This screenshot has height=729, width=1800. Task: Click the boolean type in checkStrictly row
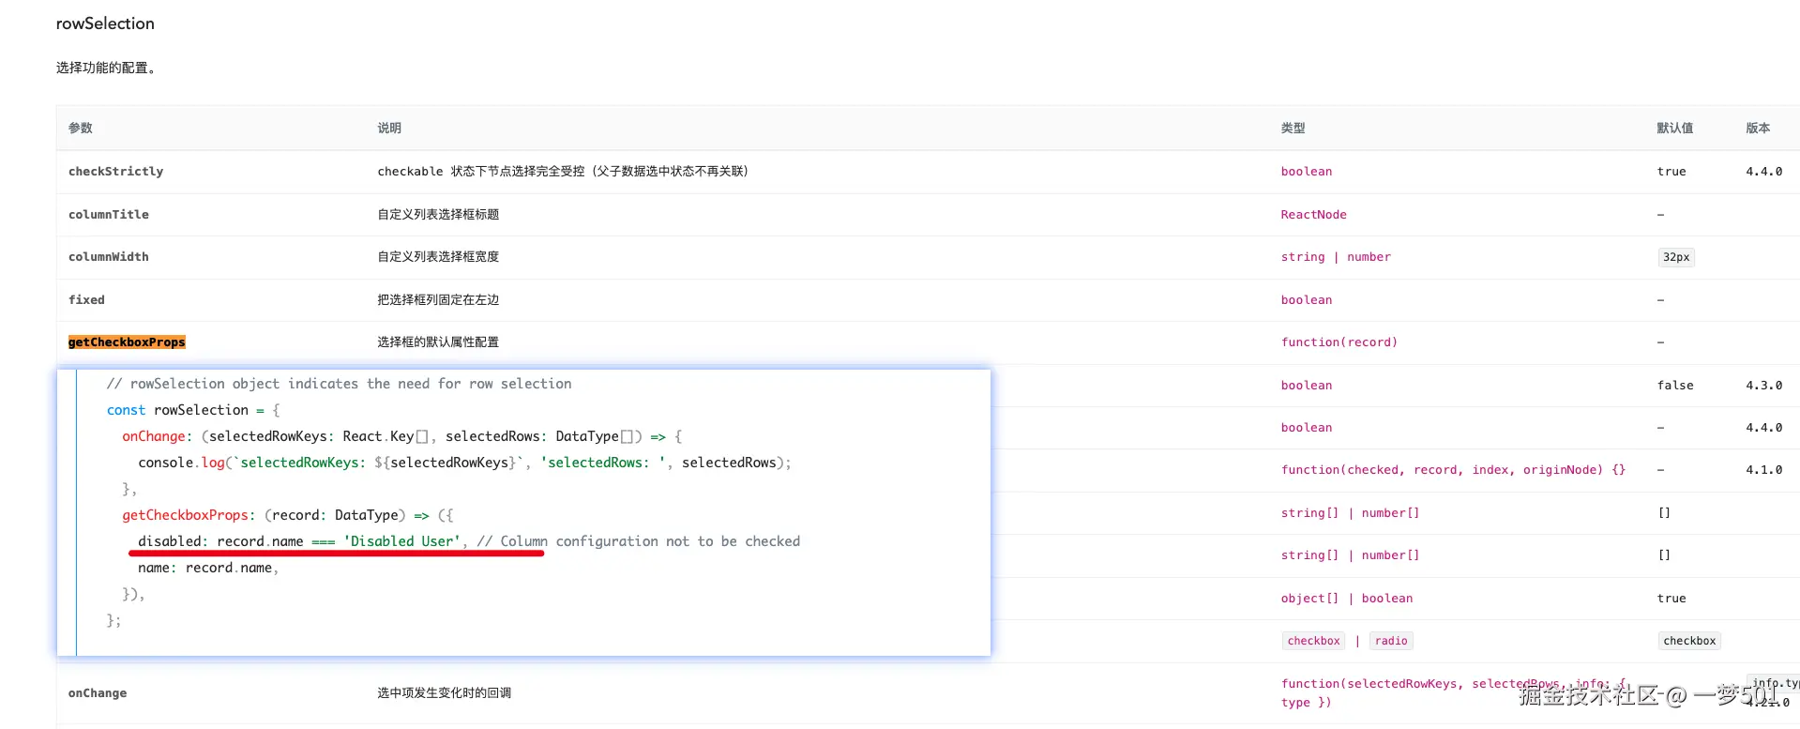(x=1307, y=172)
